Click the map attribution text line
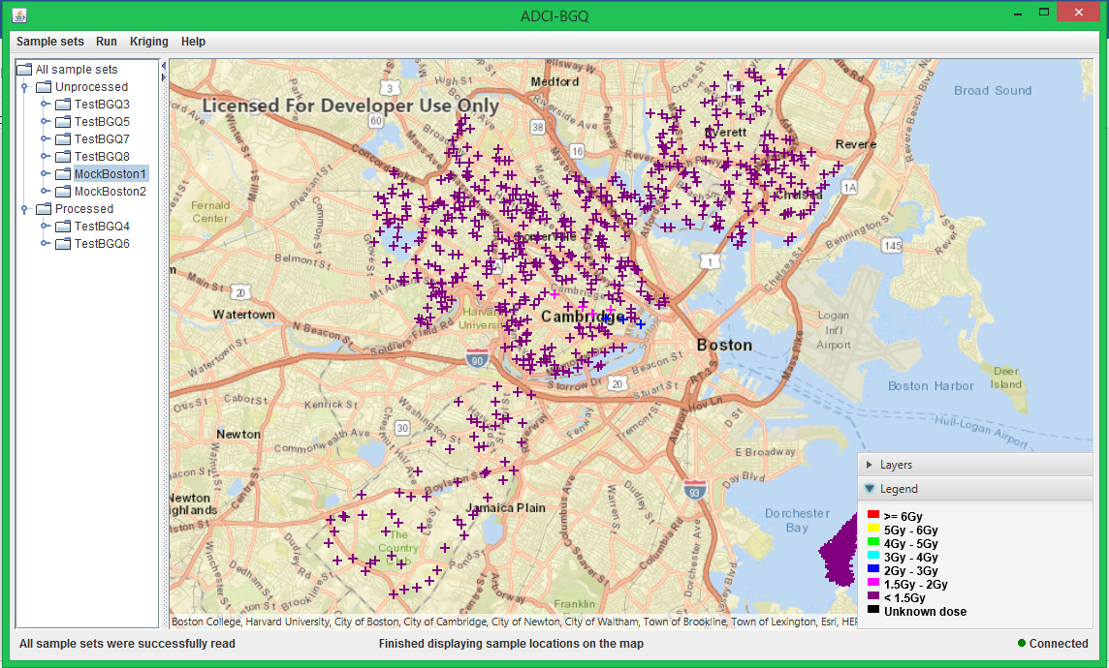This screenshot has height=668, width=1109. point(514,622)
